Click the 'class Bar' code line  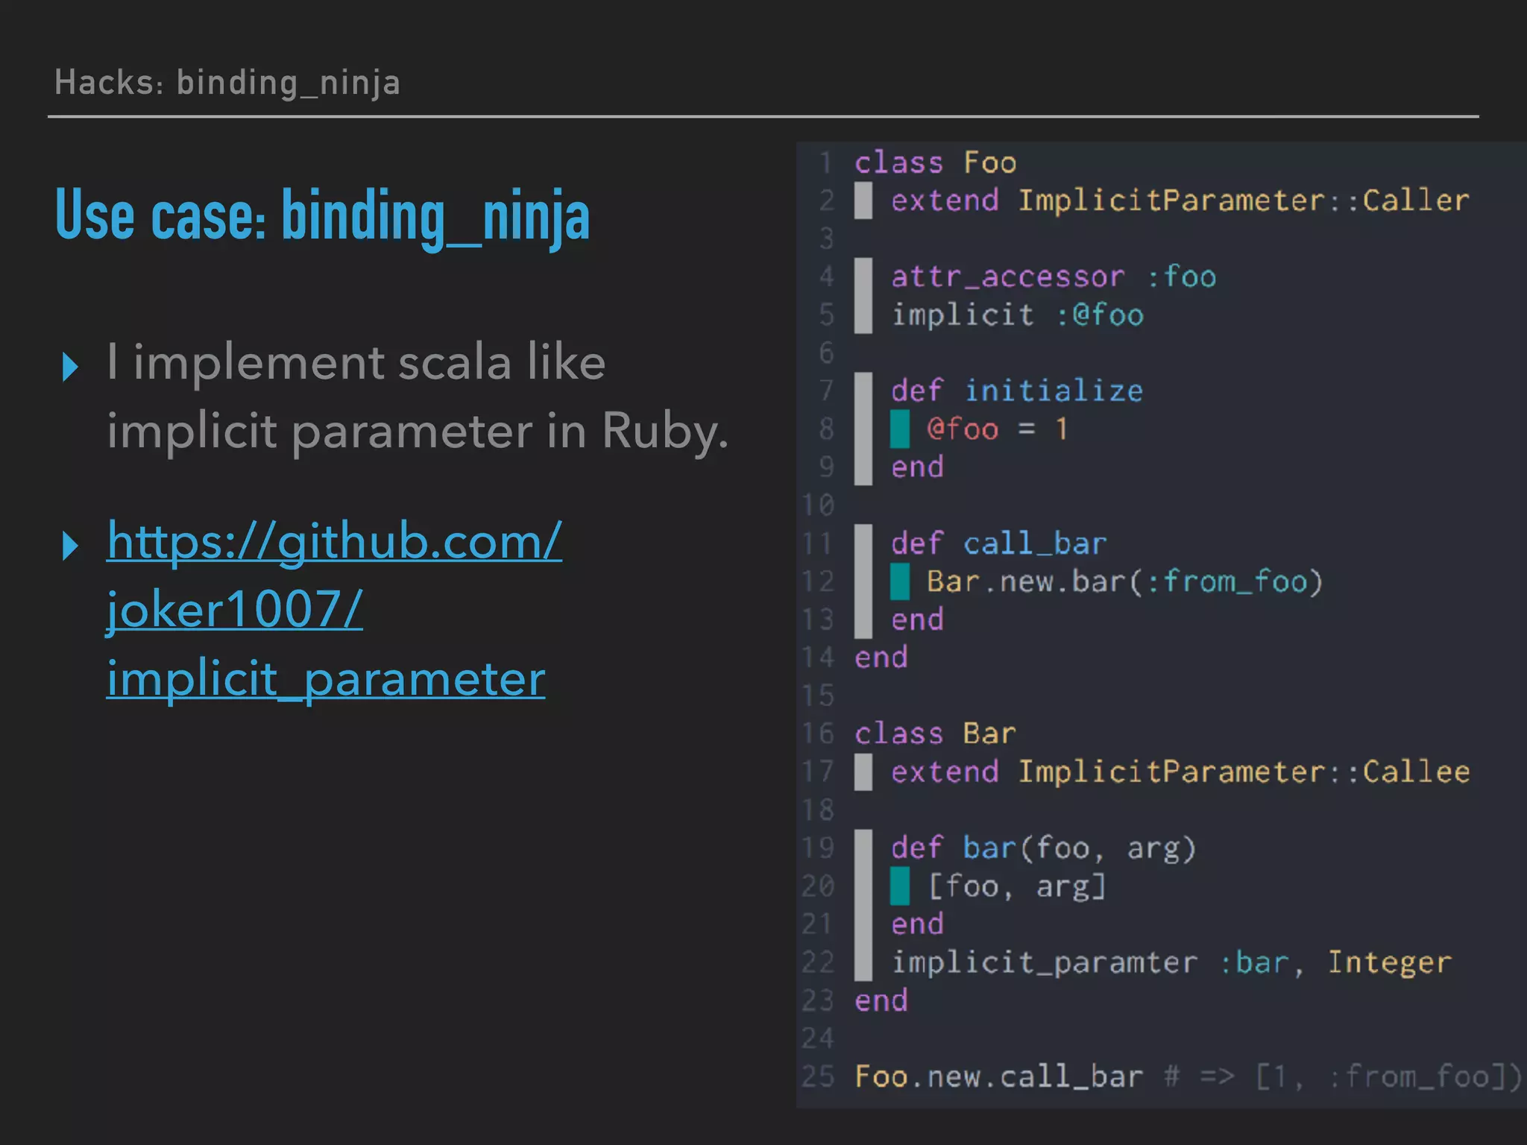click(x=935, y=734)
